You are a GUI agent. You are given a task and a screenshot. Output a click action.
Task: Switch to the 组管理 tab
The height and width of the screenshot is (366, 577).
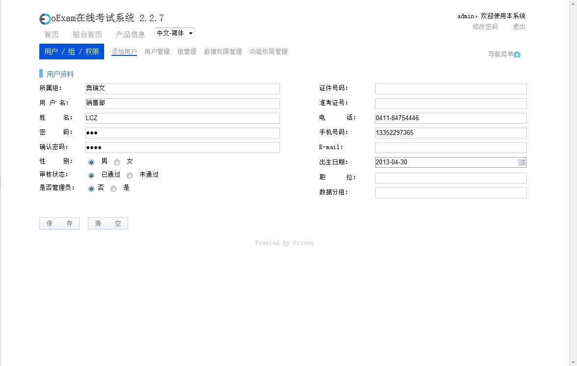187,52
